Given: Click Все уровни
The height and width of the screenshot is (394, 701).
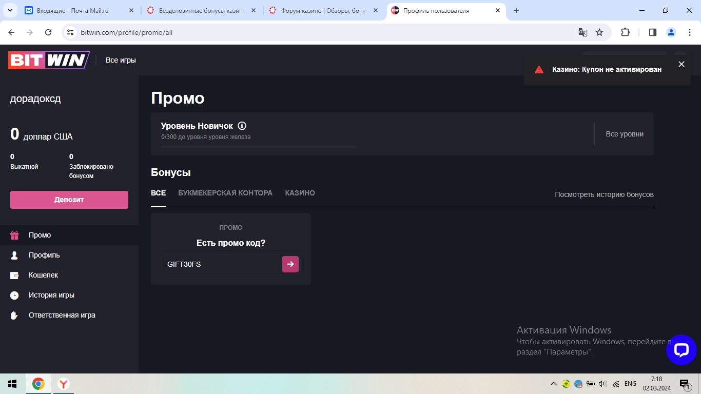Looking at the screenshot, I should click(625, 134).
